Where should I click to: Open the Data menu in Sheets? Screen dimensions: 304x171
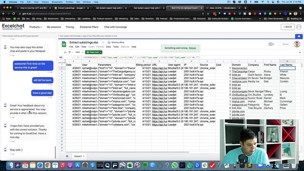click(x=108, y=47)
